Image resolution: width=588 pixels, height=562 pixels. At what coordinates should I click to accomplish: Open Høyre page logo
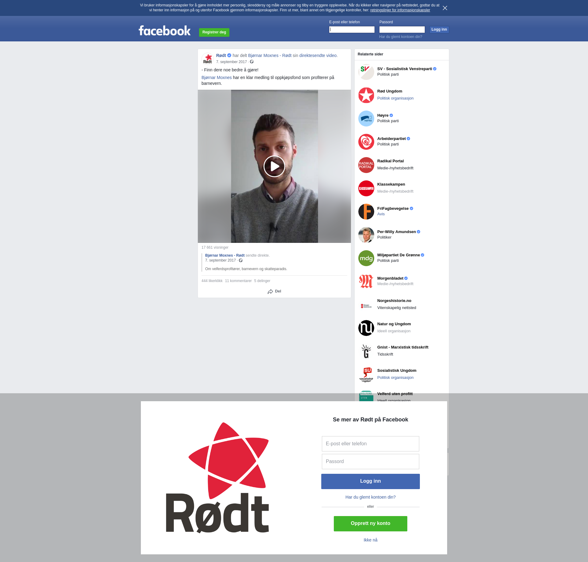coord(366,119)
